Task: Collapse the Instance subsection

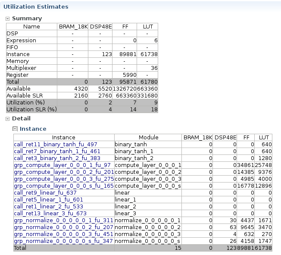Action: click(x=15, y=129)
